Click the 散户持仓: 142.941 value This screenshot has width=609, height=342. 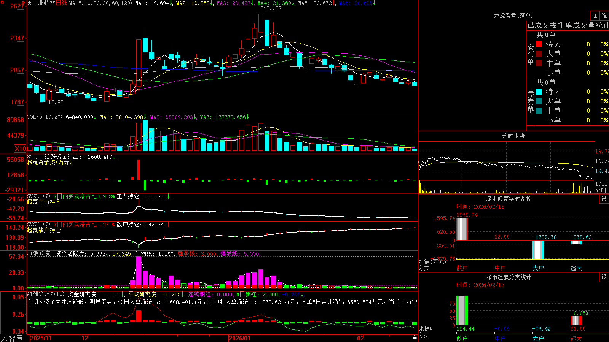pyautogui.click(x=144, y=224)
